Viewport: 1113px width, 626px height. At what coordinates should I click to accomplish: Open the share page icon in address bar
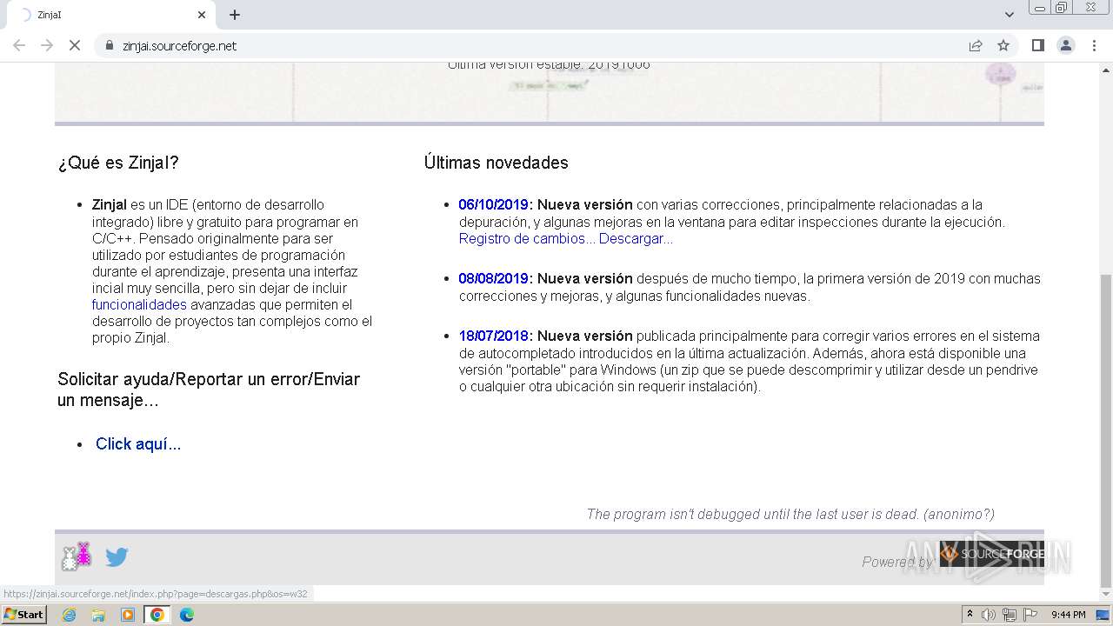click(x=976, y=45)
